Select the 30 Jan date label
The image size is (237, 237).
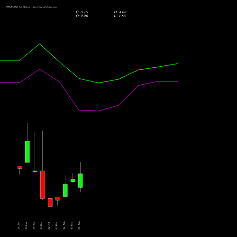[x=34, y=226]
